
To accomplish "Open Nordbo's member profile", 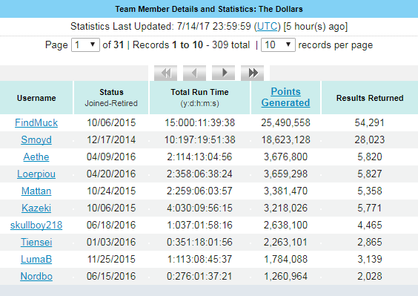I will point(36,277).
